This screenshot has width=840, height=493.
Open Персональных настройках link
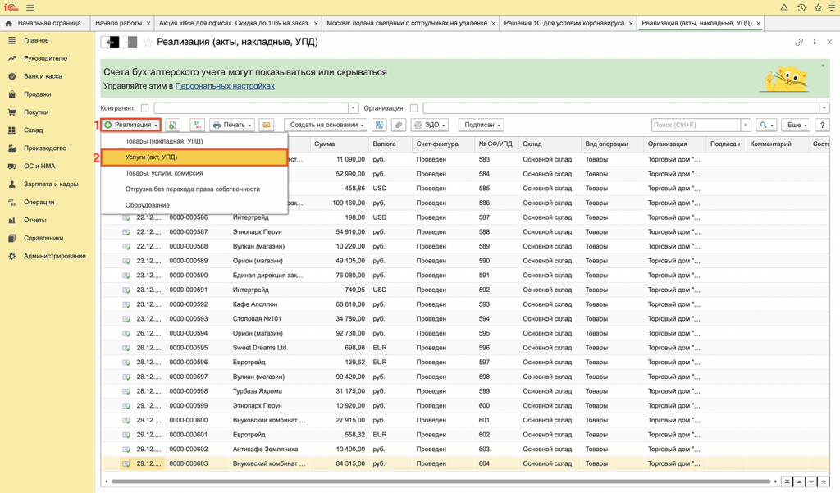(225, 86)
